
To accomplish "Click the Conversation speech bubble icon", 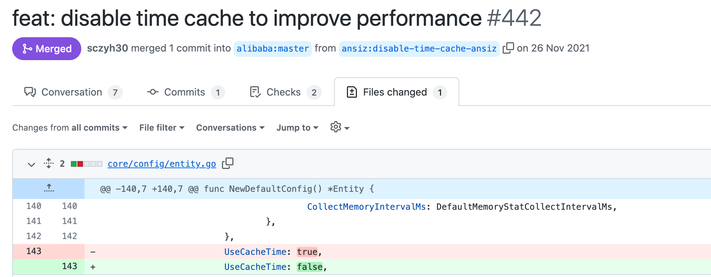I will (x=30, y=92).
